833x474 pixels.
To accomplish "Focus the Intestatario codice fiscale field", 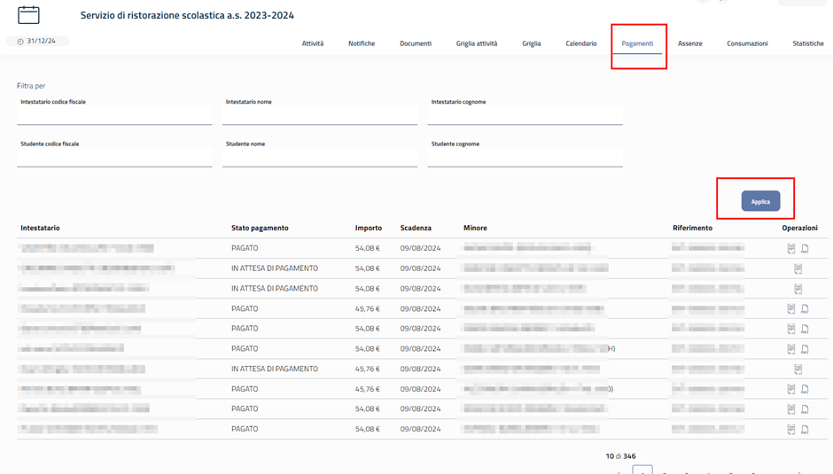I will pos(114,115).
